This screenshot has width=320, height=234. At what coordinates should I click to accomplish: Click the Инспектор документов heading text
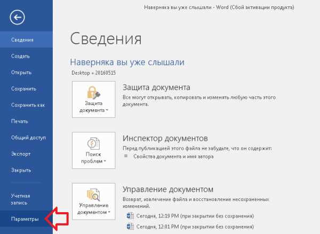tap(165, 138)
